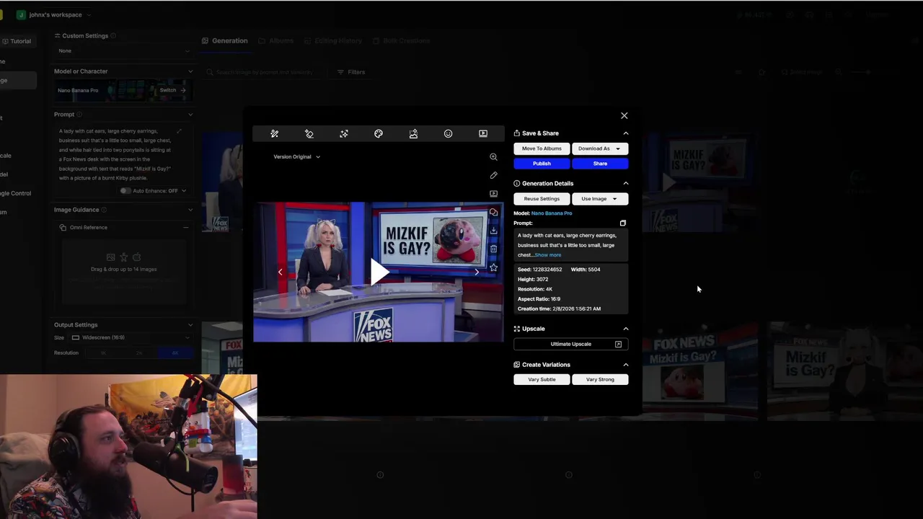923x519 pixels.
Task: Click the Omni Reference drag and drop area
Action: [124, 270]
